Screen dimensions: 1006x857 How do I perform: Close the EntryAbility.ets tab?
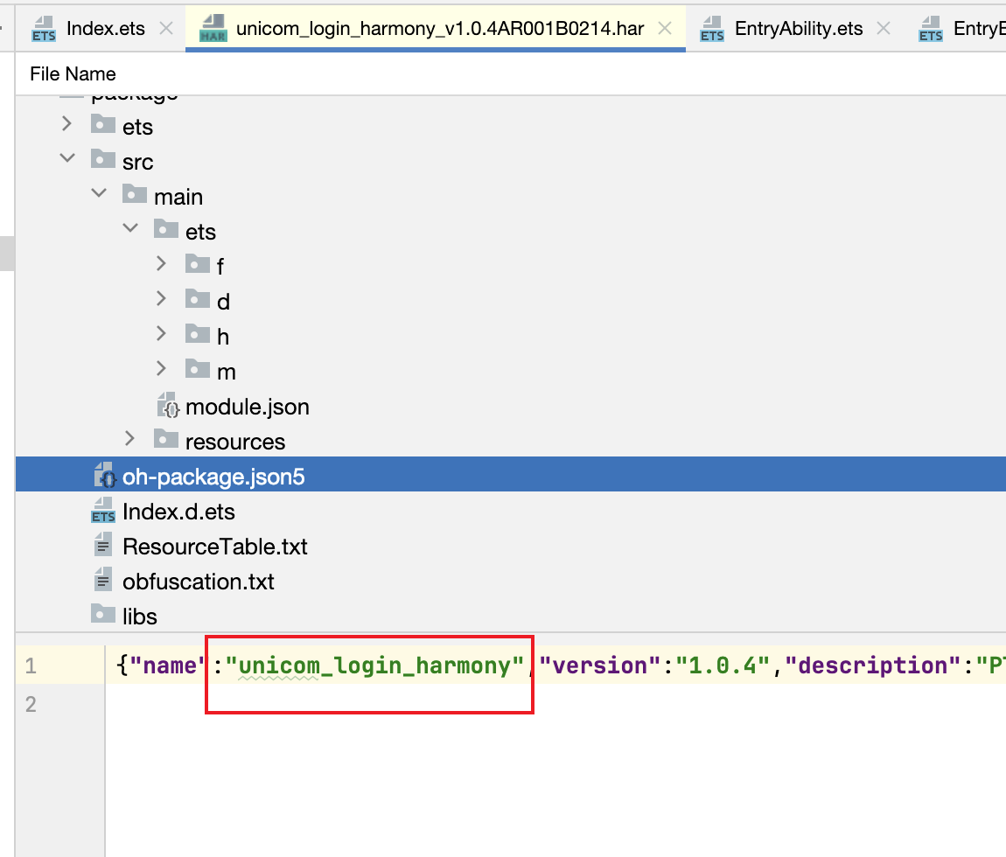[884, 29]
